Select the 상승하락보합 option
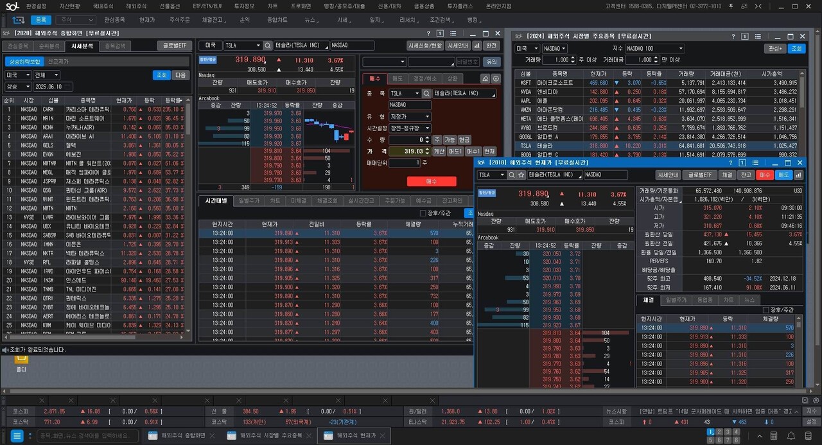 pos(24,62)
